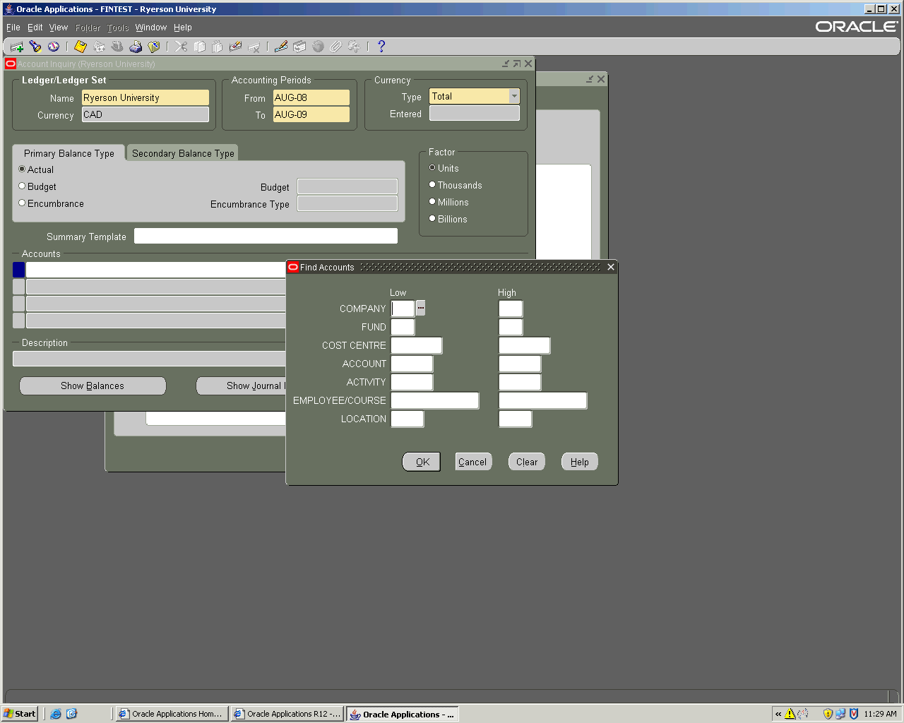Click the Print toolbar icon
This screenshot has height=723, width=904.
[136, 47]
